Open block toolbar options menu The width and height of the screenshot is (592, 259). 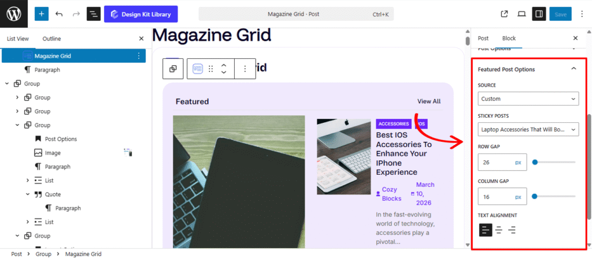[245, 69]
